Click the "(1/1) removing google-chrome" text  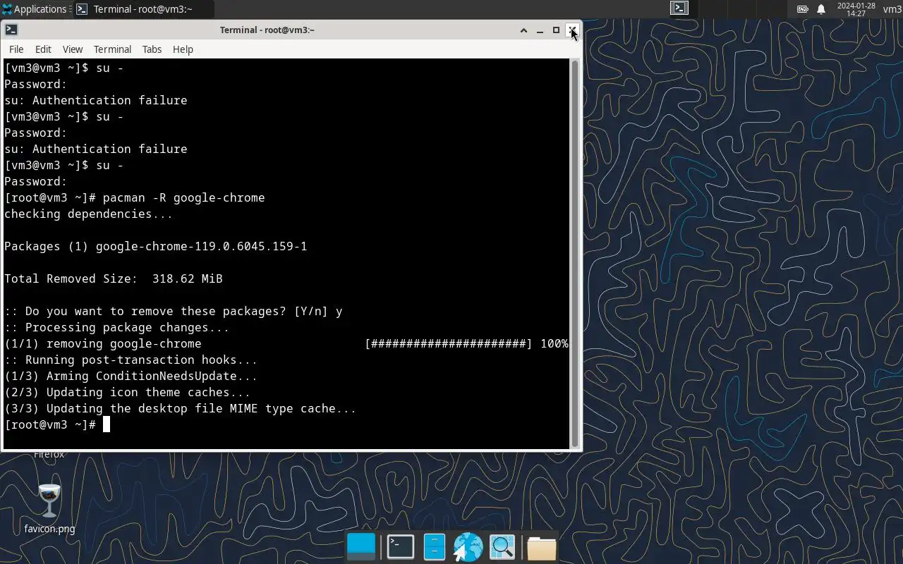(x=103, y=343)
